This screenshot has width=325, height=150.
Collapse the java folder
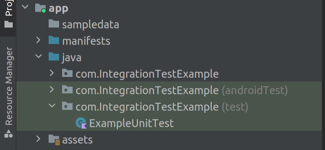[x=39, y=56]
